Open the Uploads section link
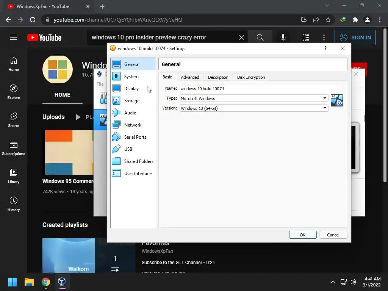The image size is (388, 291). (53, 117)
